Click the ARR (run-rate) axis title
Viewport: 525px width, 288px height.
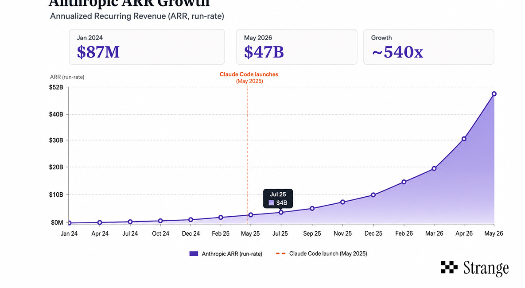[x=67, y=77]
